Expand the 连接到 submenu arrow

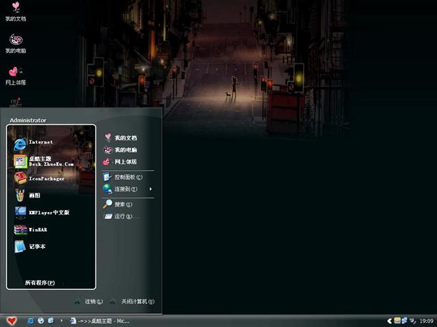pyautogui.click(x=150, y=189)
